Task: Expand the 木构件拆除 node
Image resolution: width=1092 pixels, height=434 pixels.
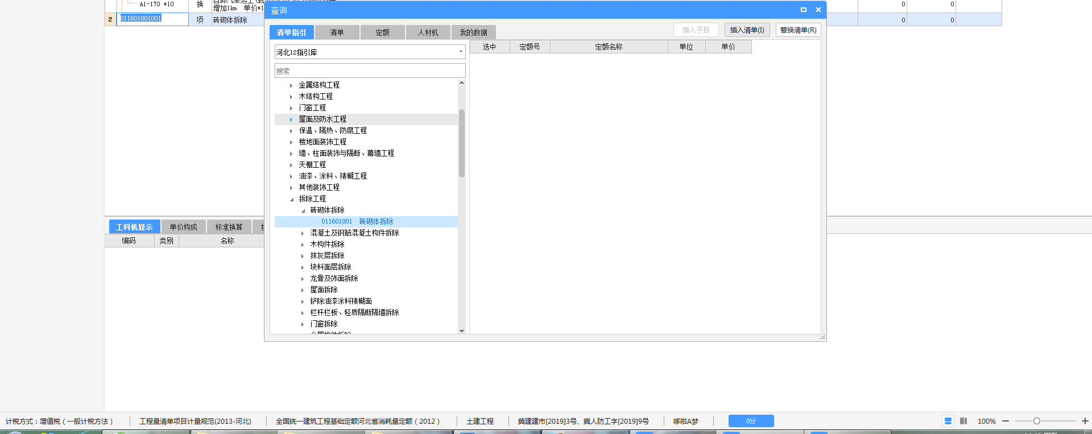Action: [x=303, y=245]
